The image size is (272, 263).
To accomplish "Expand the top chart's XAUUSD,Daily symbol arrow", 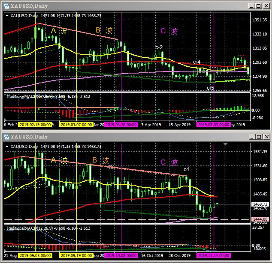I will tap(7, 15).
